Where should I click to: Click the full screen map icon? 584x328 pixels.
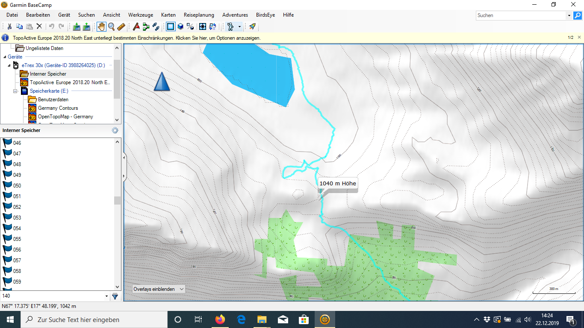click(x=203, y=26)
